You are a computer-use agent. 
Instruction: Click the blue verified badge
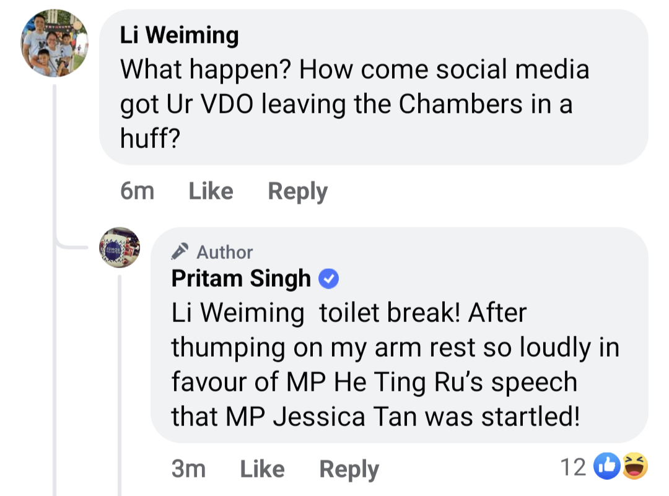(328, 280)
